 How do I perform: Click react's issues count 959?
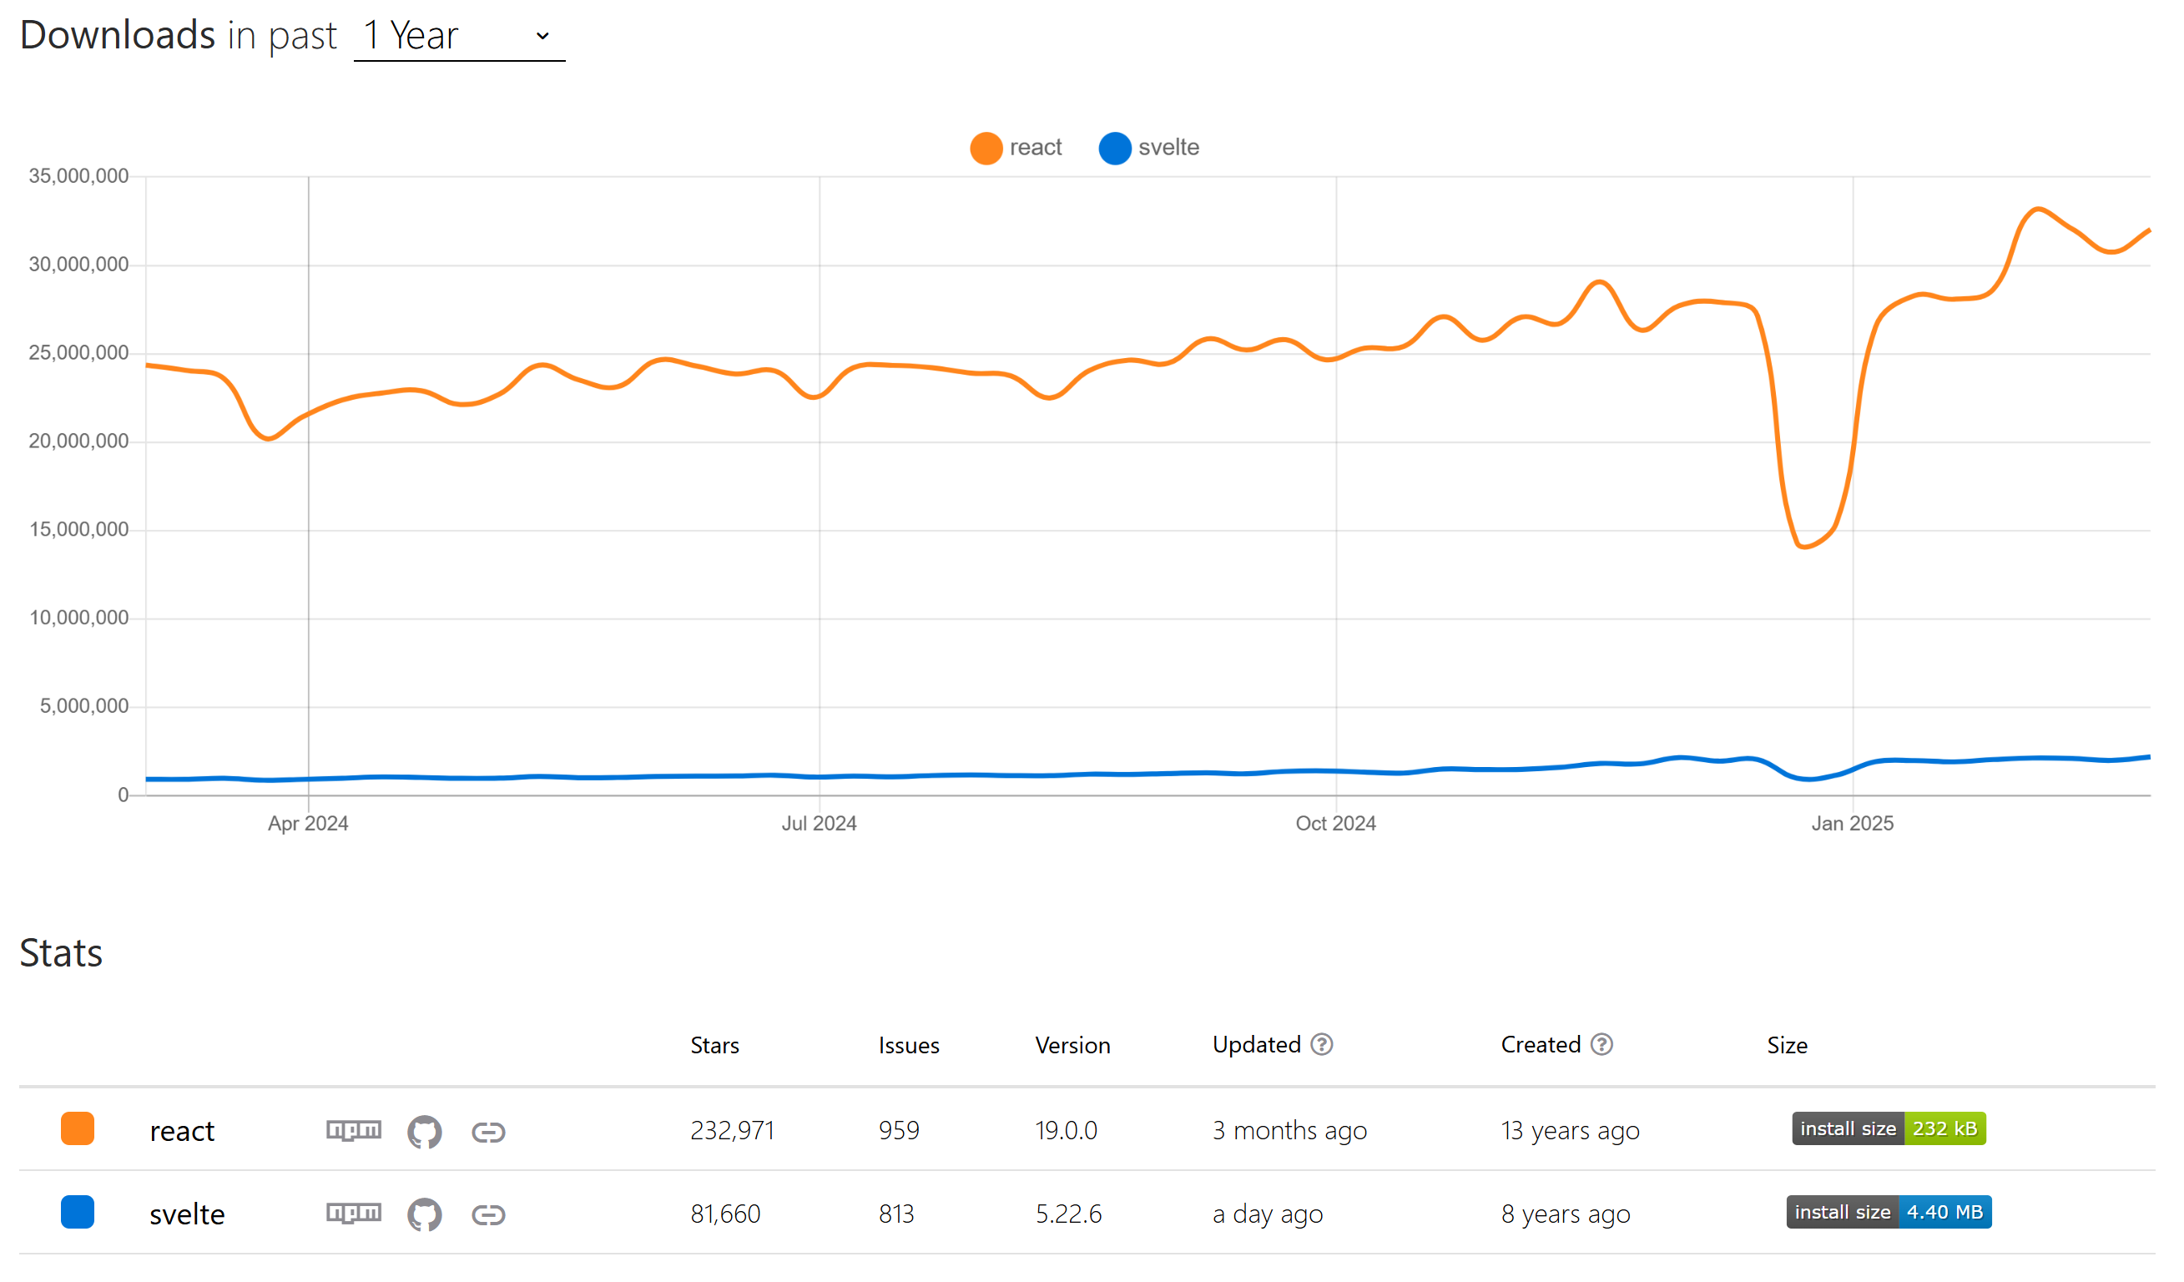pyautogui.click(x=899, y=1131)
